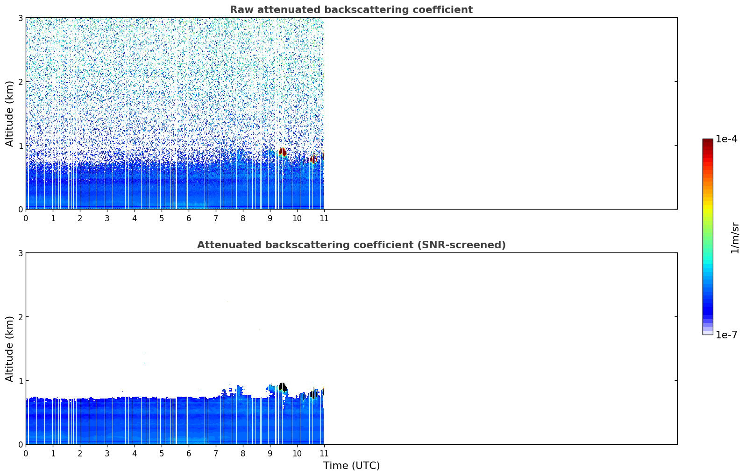Click the 'Raw attenuated backscattering coefficient' title
Image resolution: width=745 pixels, height=476 pixels.
pyautogui.click(x=351, y=10)
